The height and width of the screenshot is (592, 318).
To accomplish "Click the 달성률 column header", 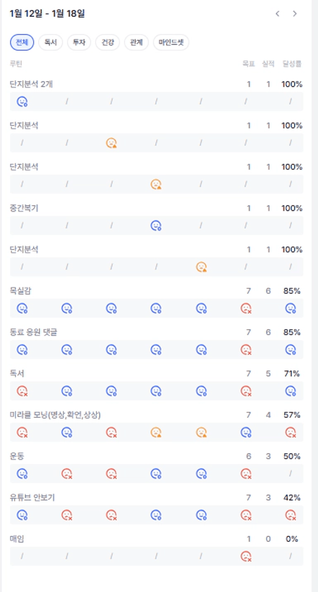I will pos(292,64).
